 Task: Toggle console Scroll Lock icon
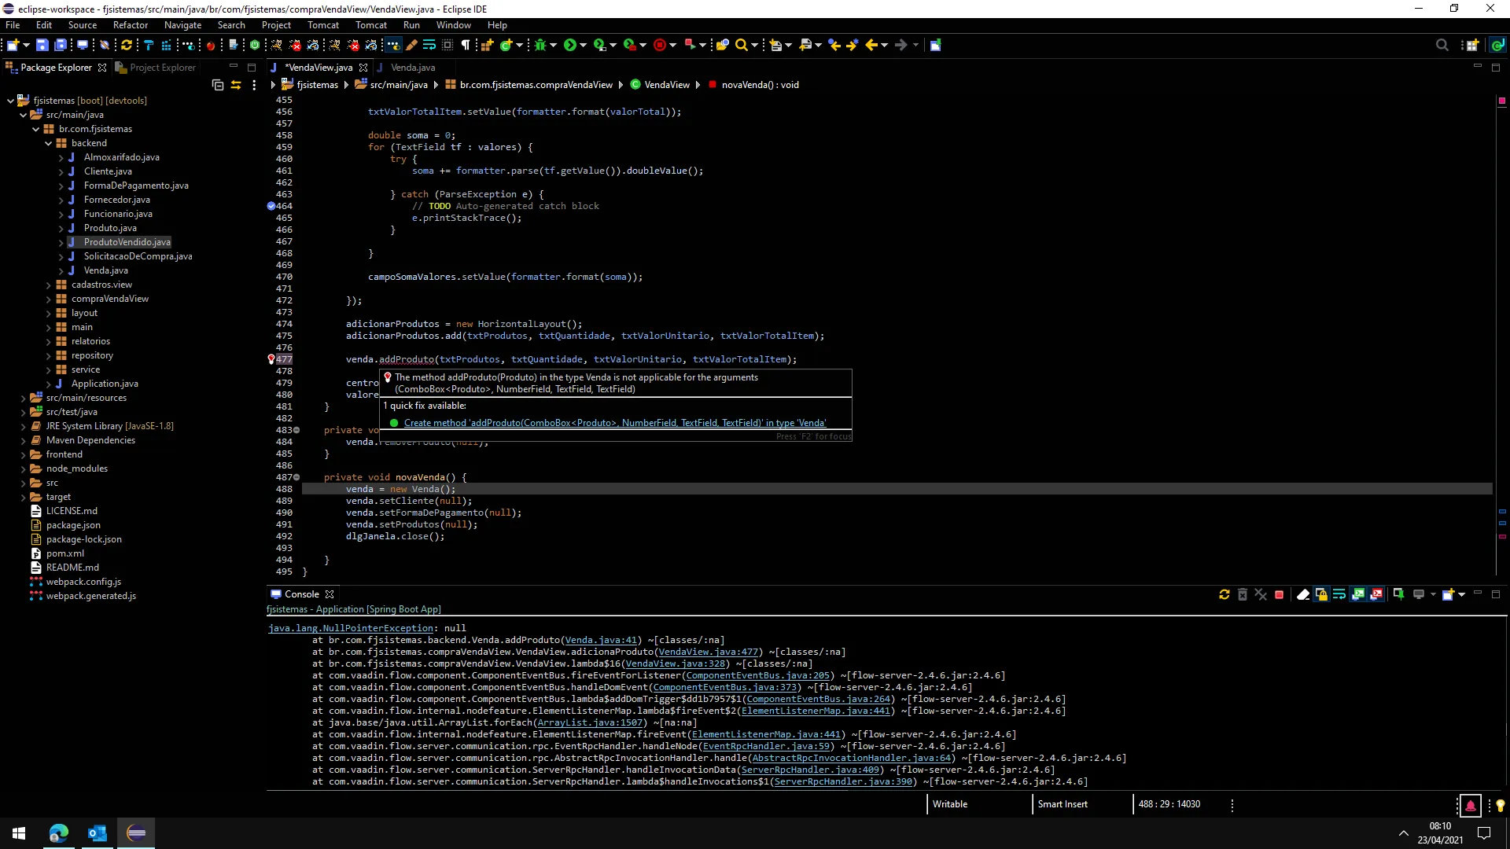pyautogui.click(x=1321, y=594)
